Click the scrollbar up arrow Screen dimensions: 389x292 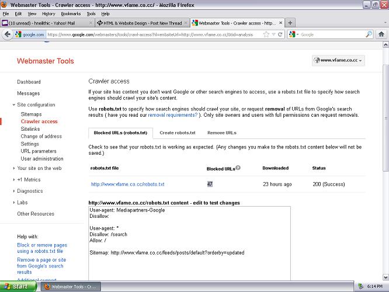click(385, 44)
